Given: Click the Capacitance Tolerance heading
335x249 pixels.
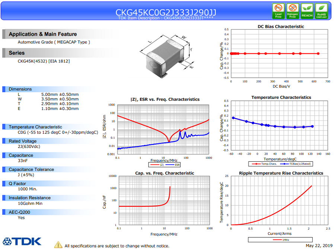Looking at the screenshot, I should click(x=31, y=169).
